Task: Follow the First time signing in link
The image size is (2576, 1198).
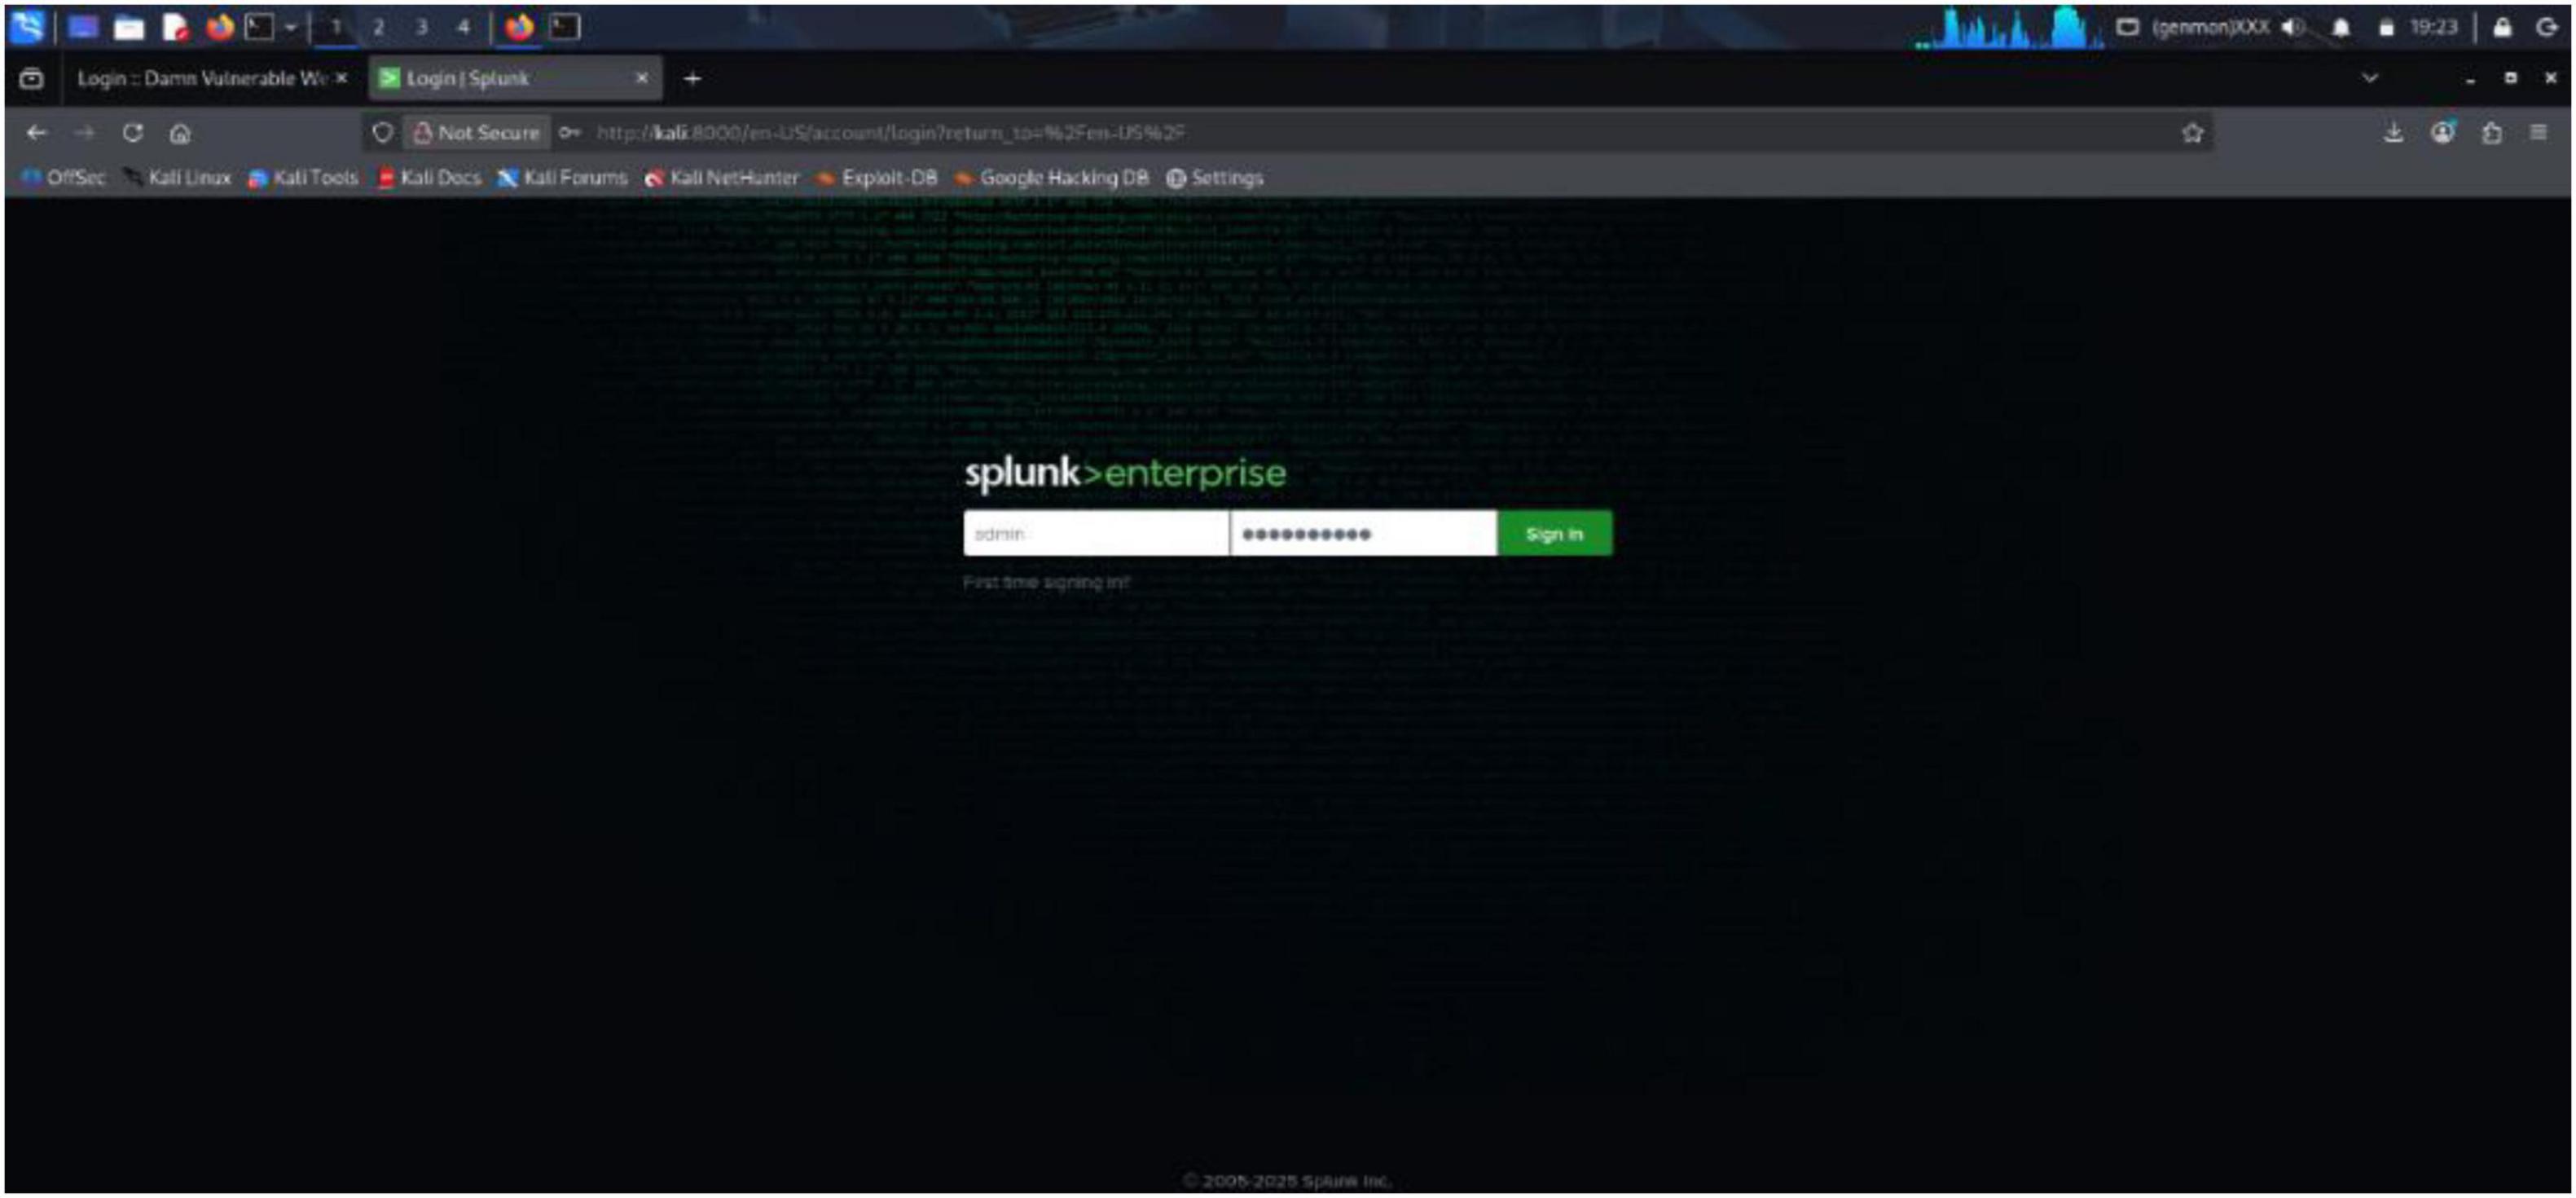Action: (1046, 583)
